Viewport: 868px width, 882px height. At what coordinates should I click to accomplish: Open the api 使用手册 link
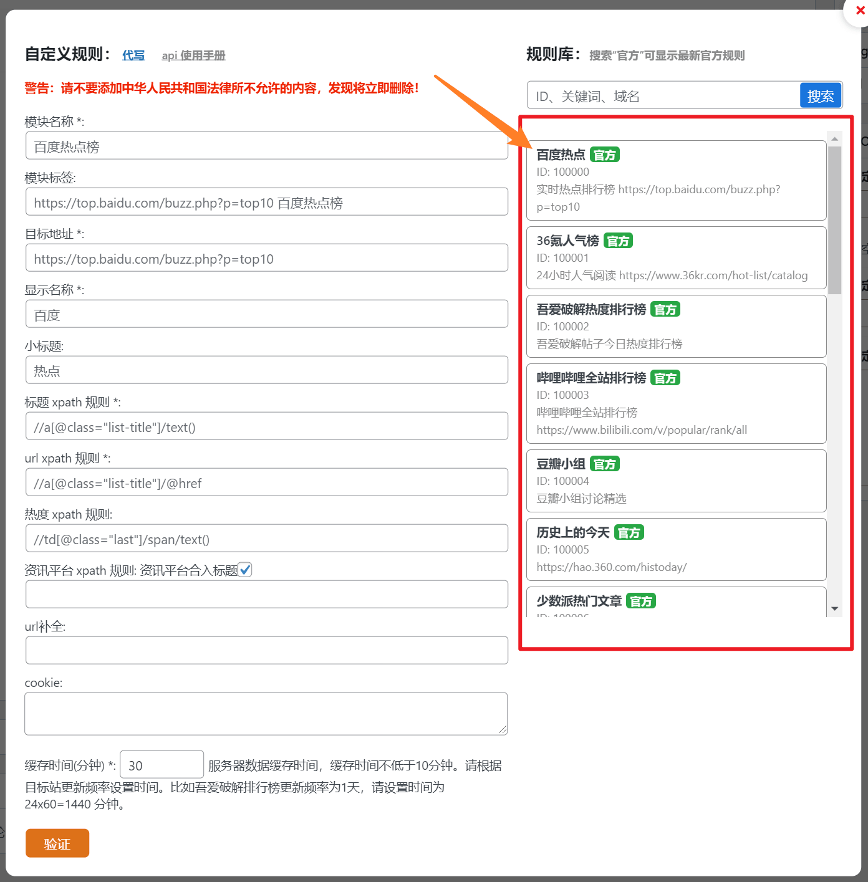coord(193,55)
